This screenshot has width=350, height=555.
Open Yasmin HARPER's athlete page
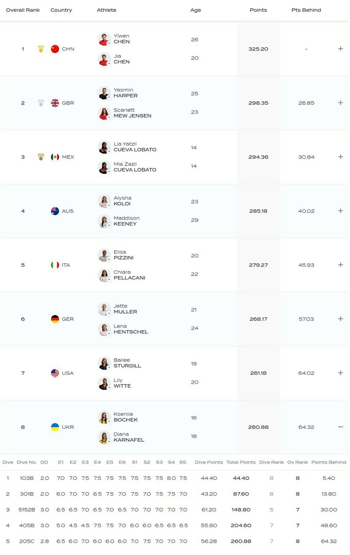click(x=125, y=93)
